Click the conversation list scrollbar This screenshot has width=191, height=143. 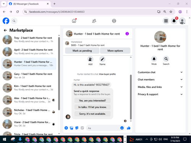click(59, 74)
